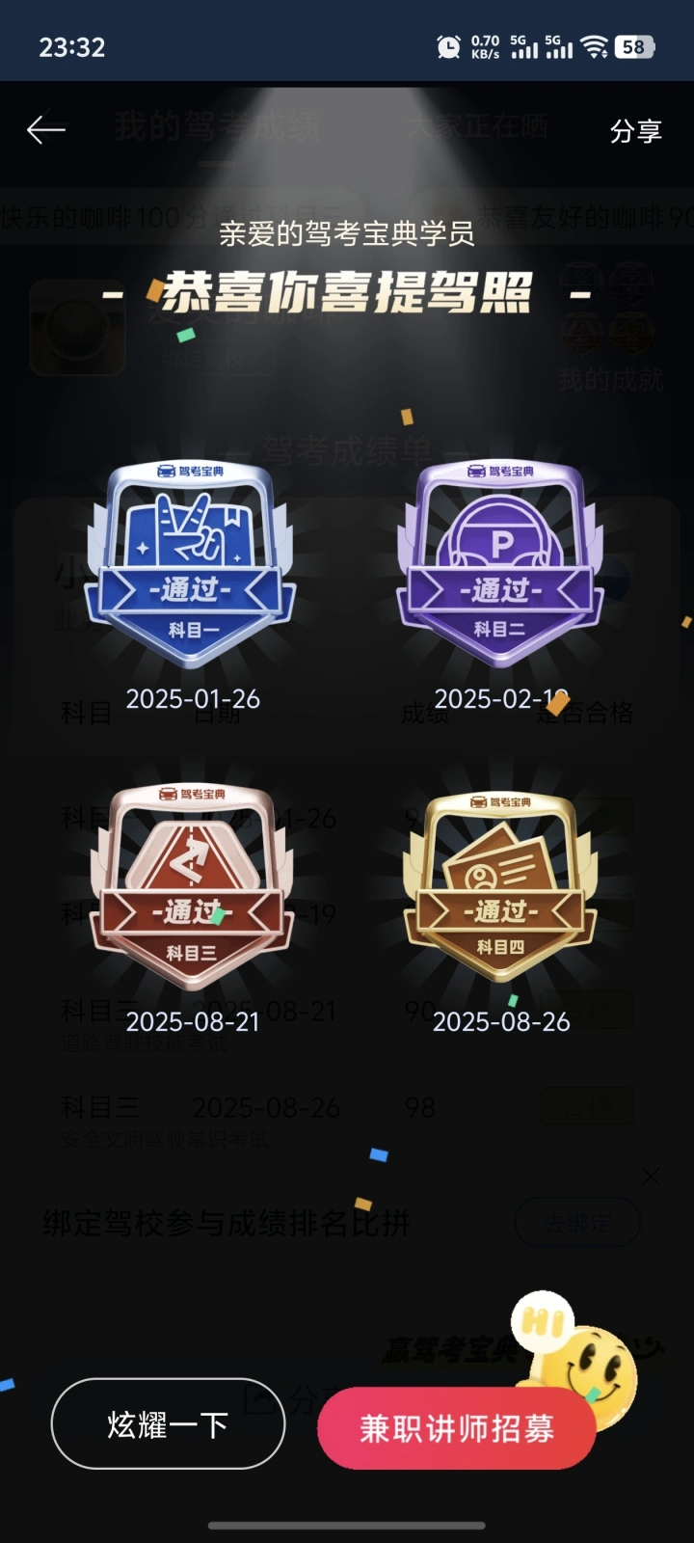Click the date 2025-01-26 under 科目一
694x1543 pixels.
click(x=193, y=699)
